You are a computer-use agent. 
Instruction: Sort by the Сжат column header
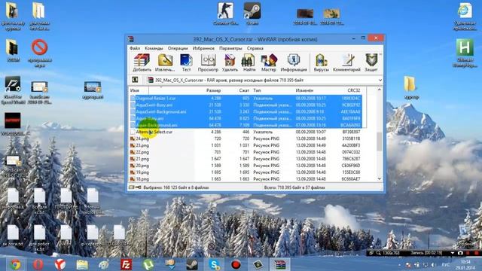click(244, 90)
